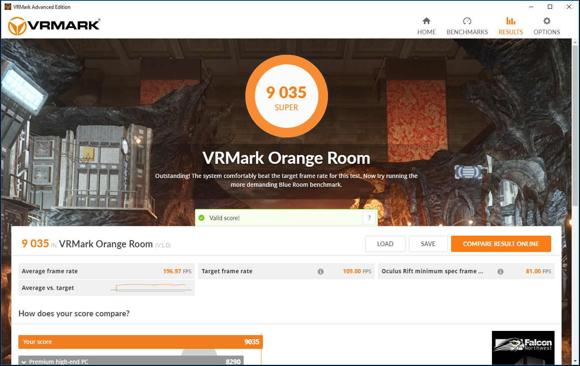Screen dimensions: 580x366
Task: Click the Options gear icon
Action: pos(547,21)
